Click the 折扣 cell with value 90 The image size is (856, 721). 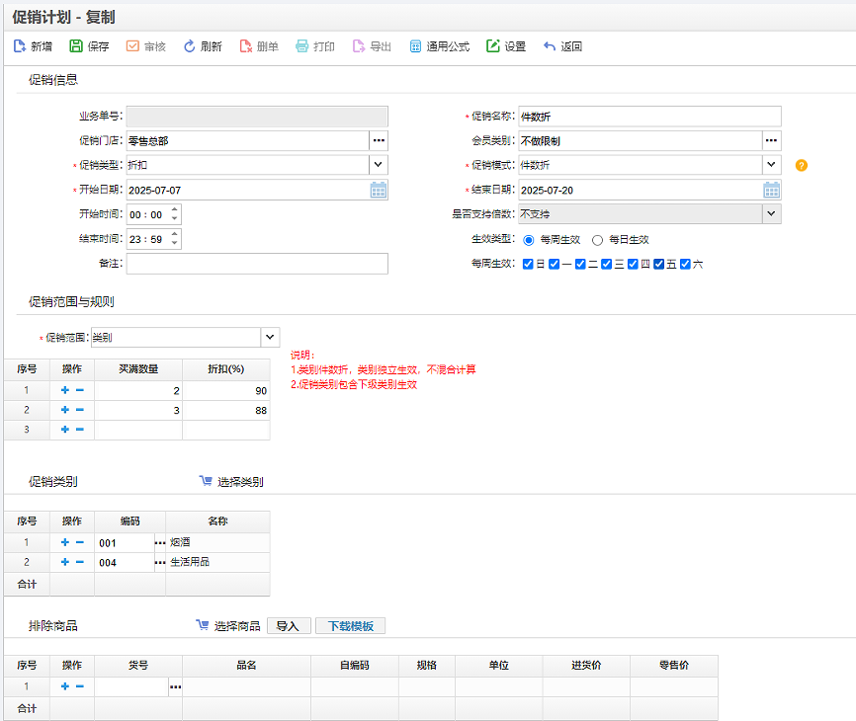click(226, 390)
